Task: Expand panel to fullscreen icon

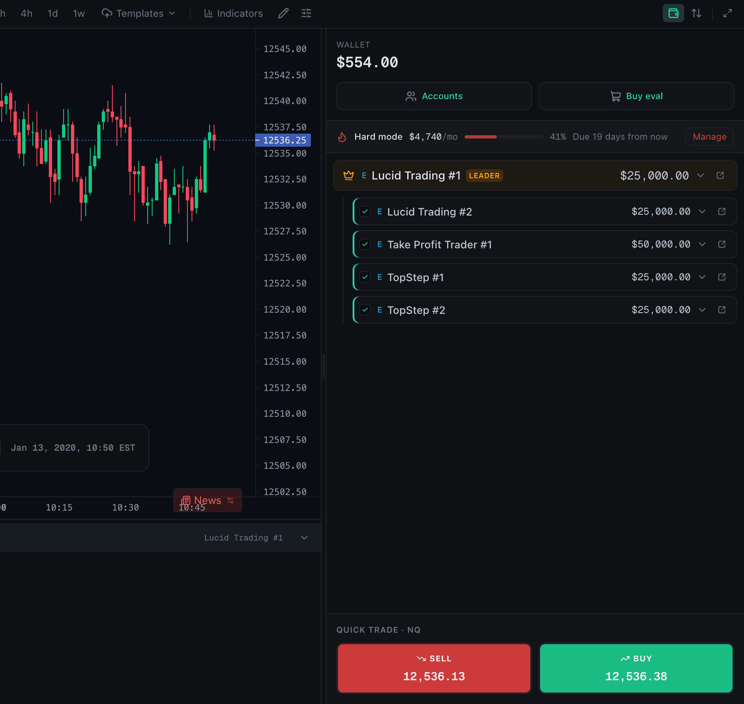Action: (728, 13)
